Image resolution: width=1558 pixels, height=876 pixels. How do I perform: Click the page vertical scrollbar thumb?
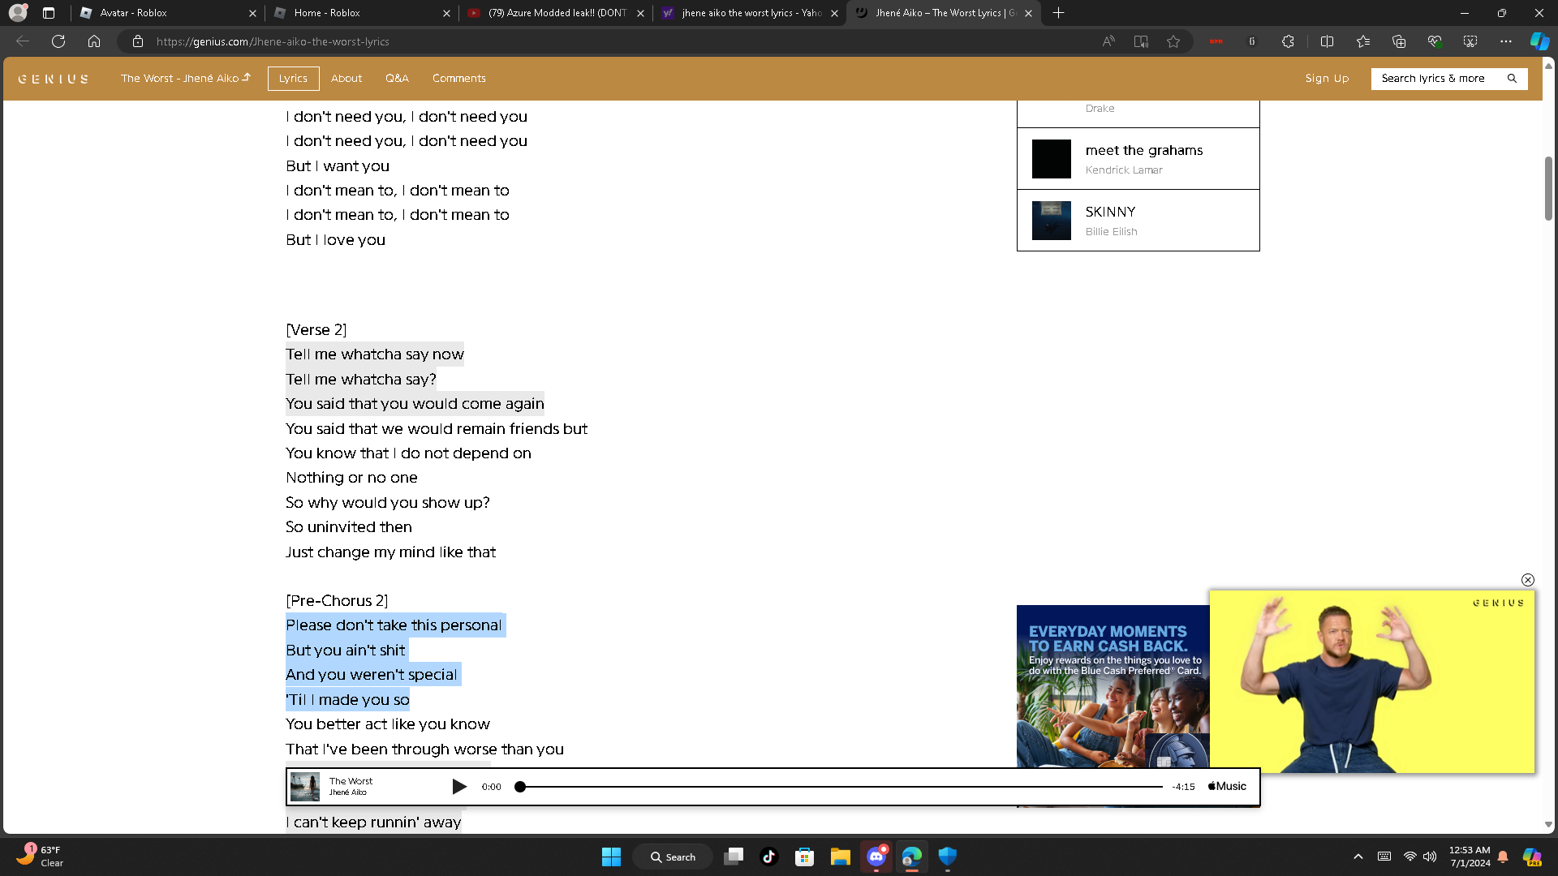pyautogui.click(x=1548, y=188)
